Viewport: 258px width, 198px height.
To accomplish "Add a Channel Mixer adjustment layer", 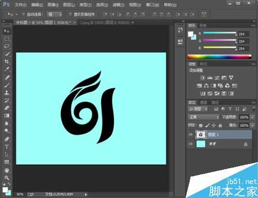I will pos(228,85).
